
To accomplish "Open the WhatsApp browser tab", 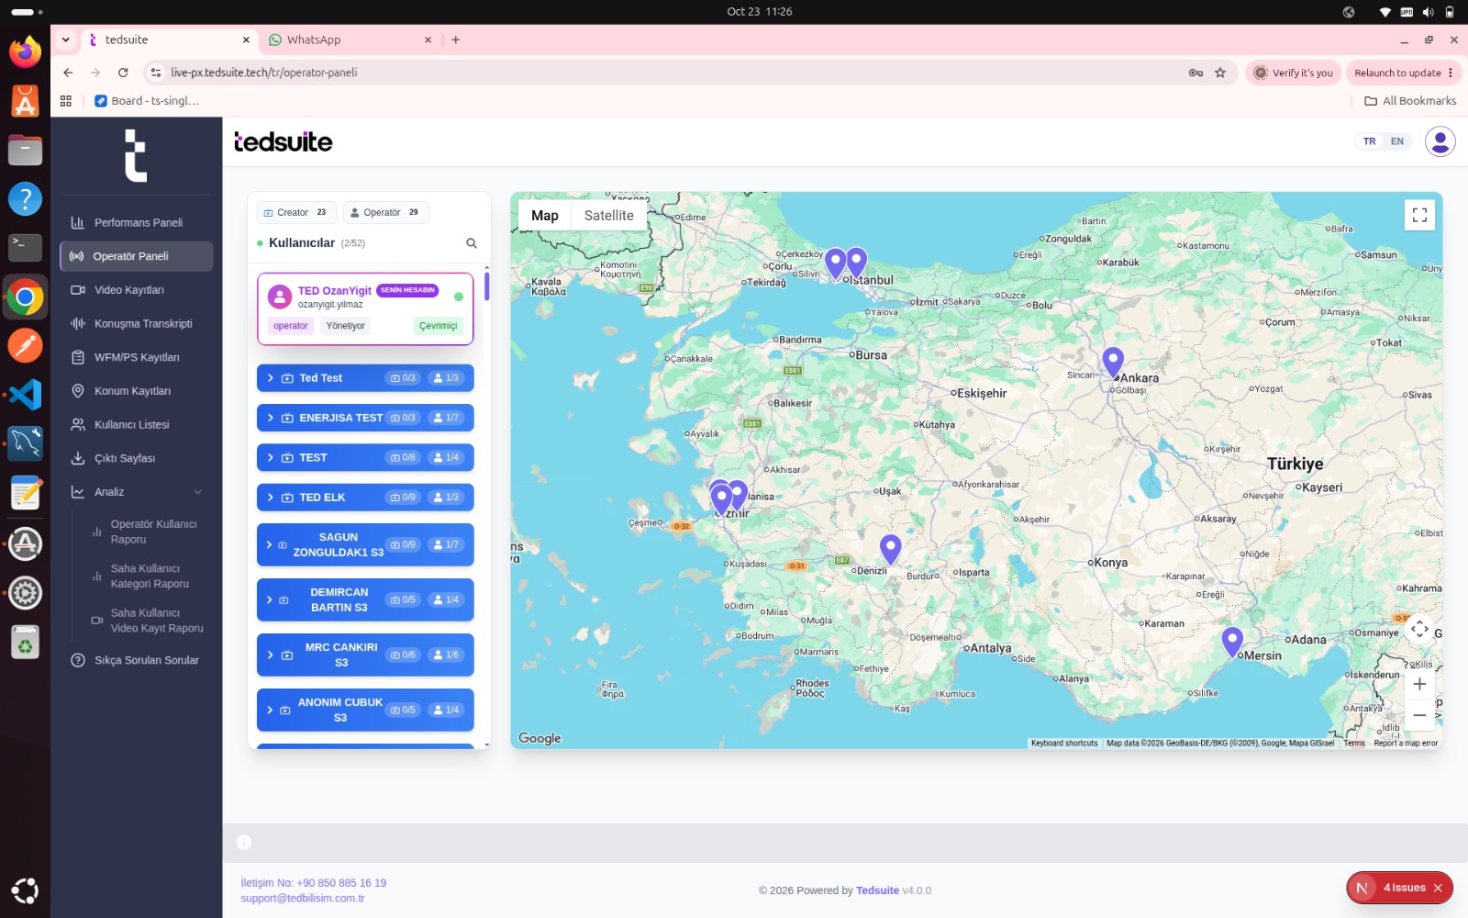I will (x=349, y=39).
